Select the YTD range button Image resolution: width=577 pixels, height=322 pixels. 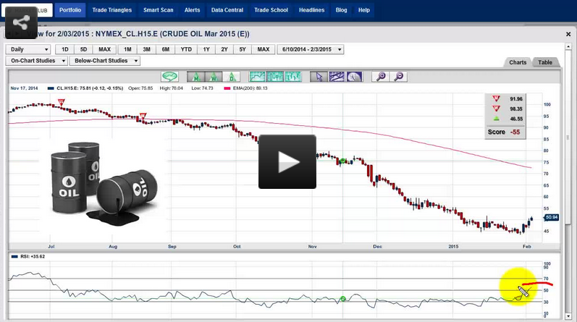click(186, 49)
